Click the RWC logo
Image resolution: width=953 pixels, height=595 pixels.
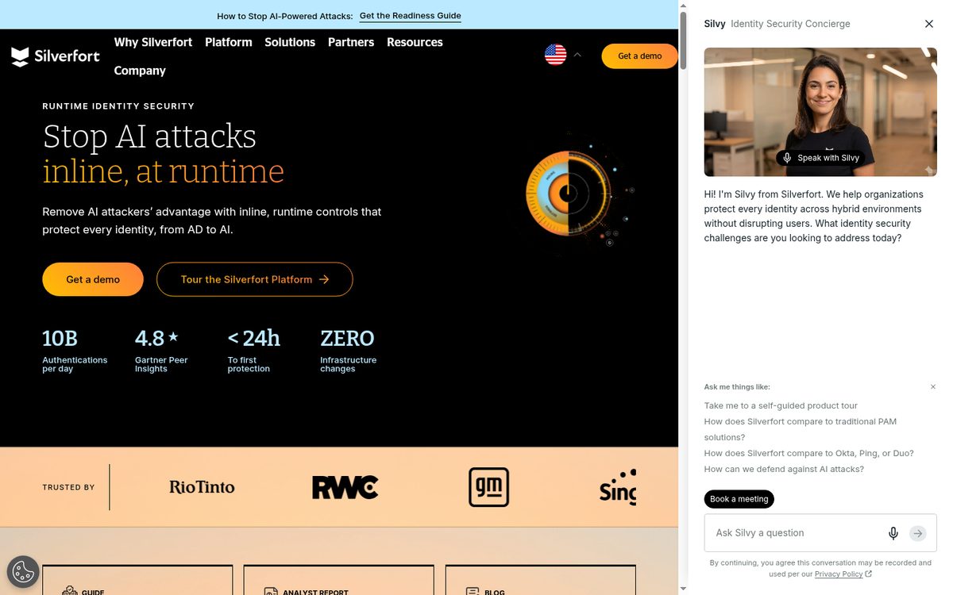pyautogui.click(x=345, y=487)
